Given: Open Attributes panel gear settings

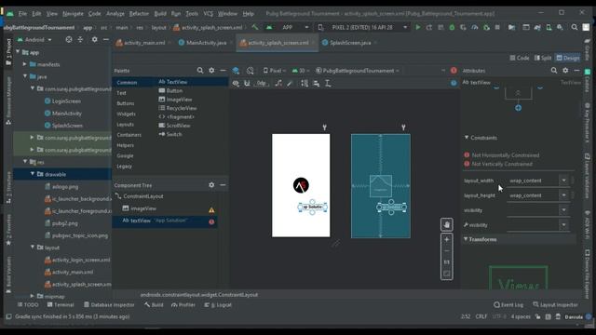Looking at the screenshot, I should click(565, 71).
